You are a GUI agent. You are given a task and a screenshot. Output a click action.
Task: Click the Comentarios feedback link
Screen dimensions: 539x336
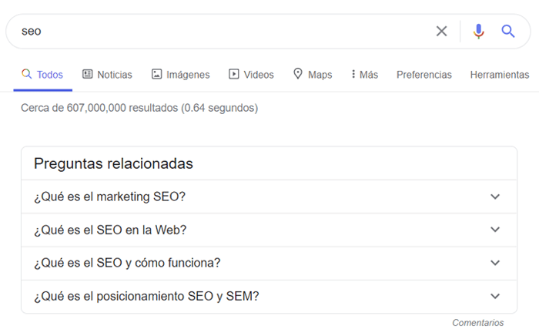pos(478,323)
